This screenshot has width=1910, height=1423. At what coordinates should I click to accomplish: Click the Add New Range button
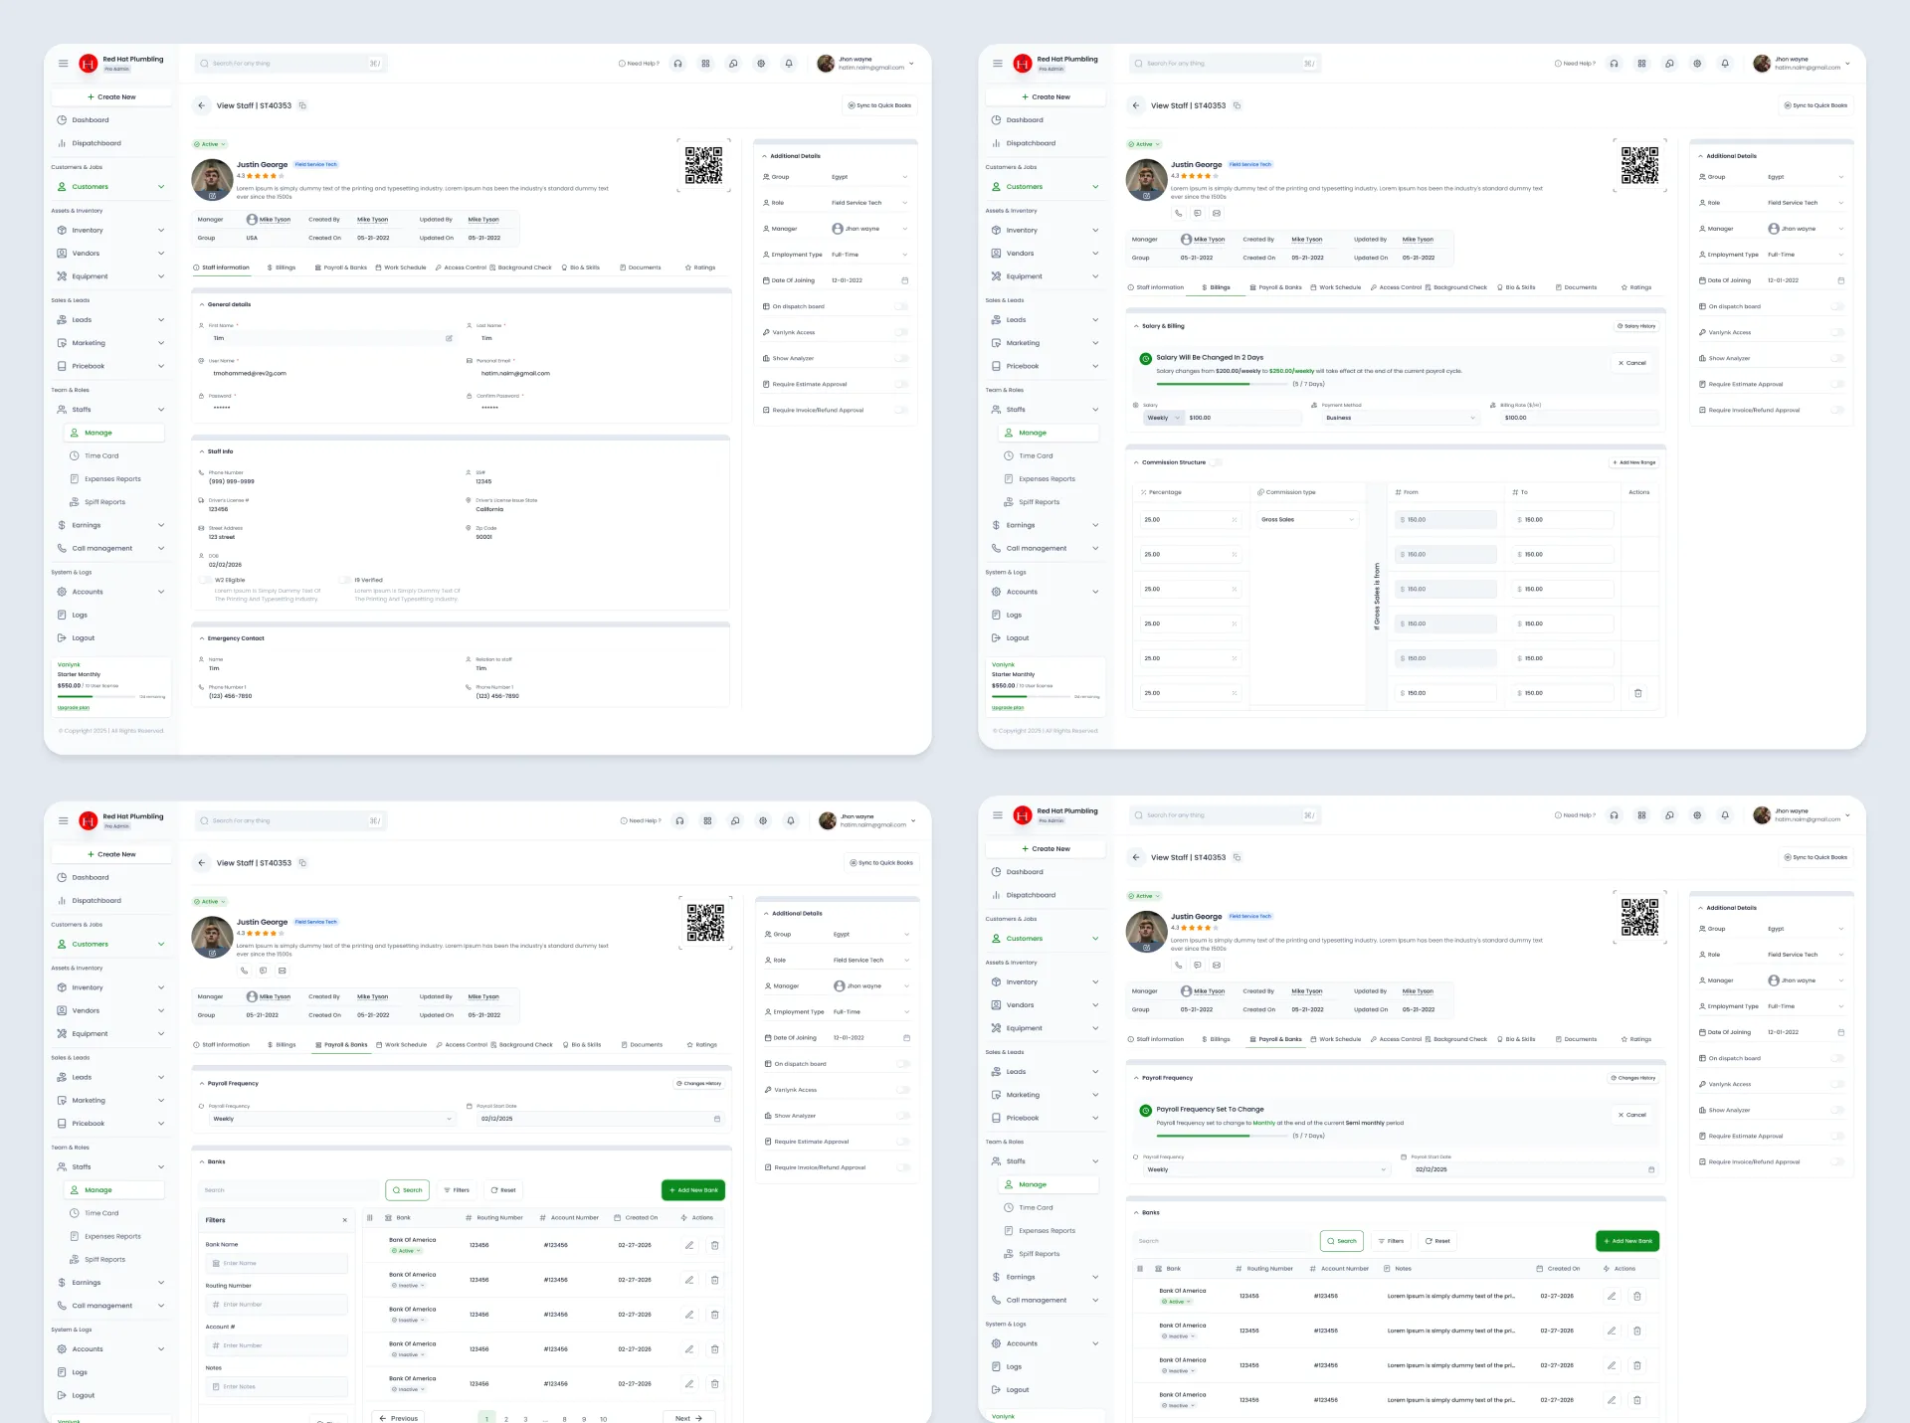[1633, 462]
